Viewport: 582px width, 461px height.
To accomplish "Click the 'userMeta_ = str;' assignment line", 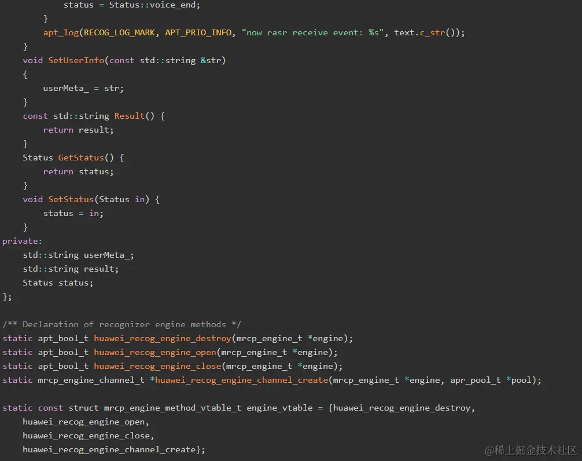I will (x=83, y=89).
